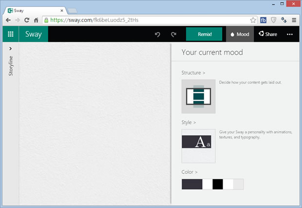The width and height of the screenshot is (302, 208).
Task: Bookmark this page with the star
Action: click(x=253, y=20)
